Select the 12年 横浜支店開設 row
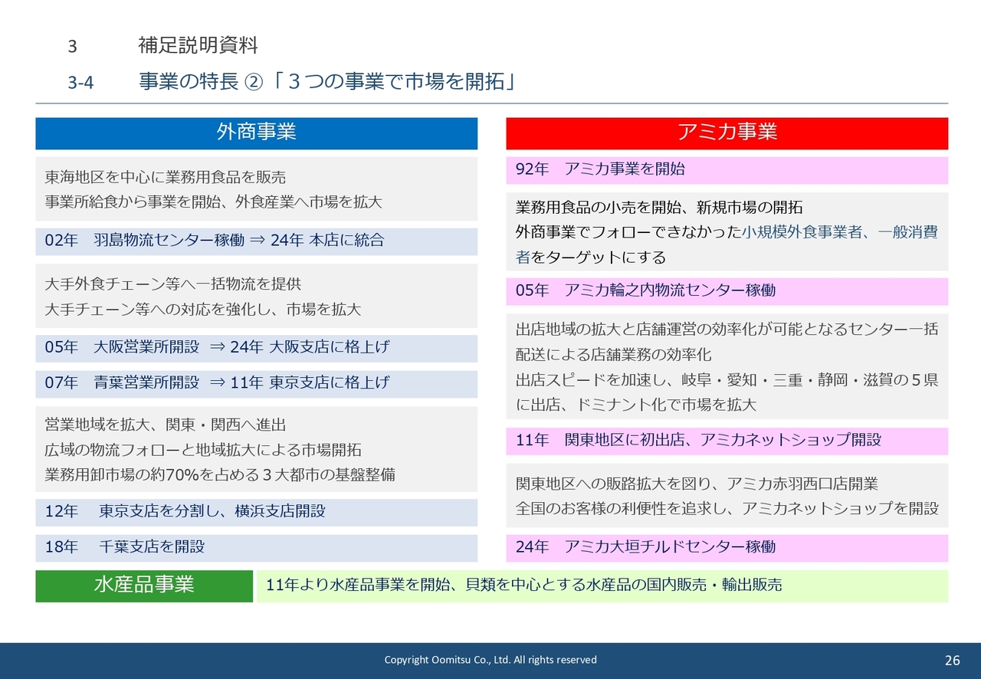The height and width of the screenshot is (679, 981). click(256, 511)
